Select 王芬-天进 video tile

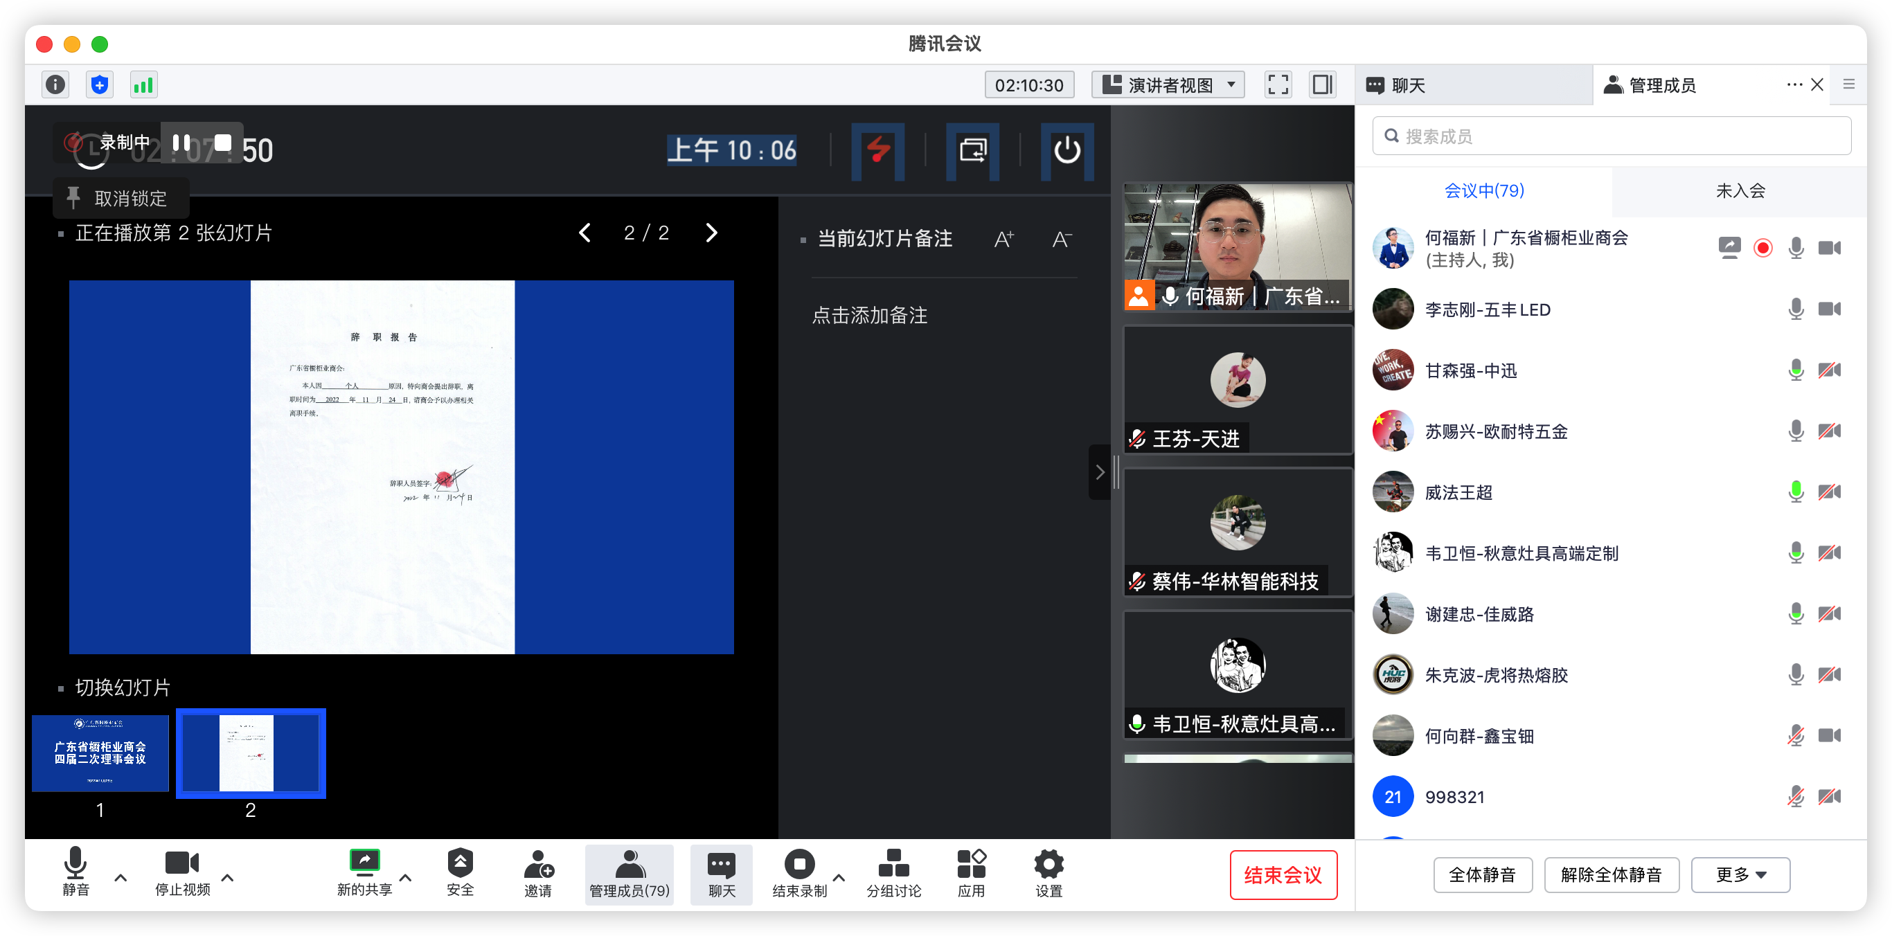pyautogui.click(x=1238, y=390)
